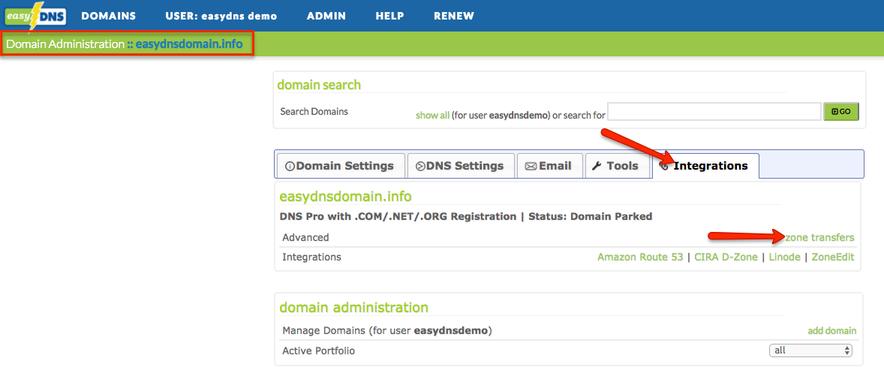Click the add domain link
The height and width of the screenshot is (382, 884).
pos(831,331)
